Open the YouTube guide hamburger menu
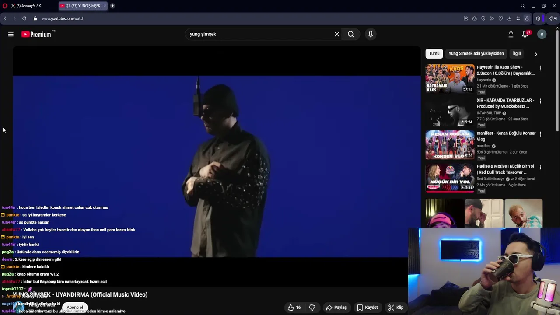 (x=10, y=34)
